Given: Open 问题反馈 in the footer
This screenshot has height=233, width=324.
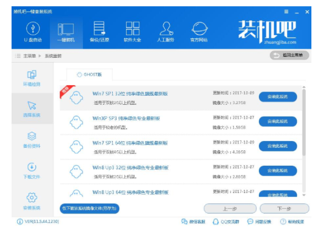Looking at the screenshot, I should click(259, 222).
